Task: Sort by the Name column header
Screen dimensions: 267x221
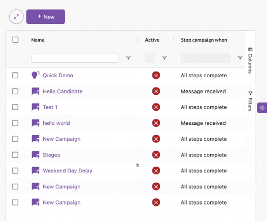Action: click(x=38, y=40)
